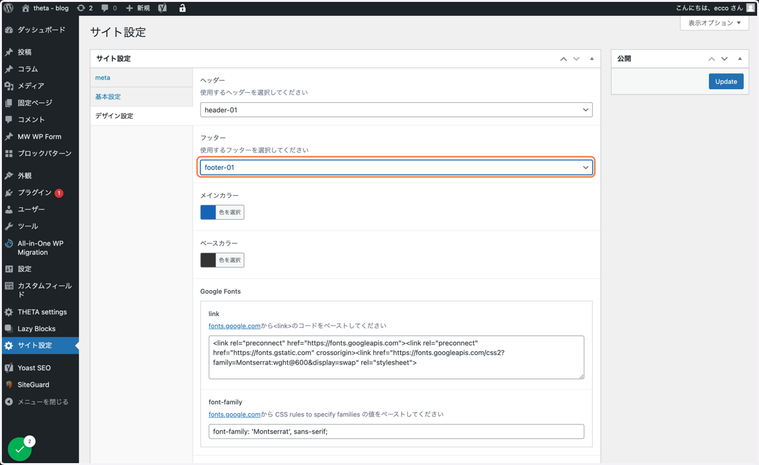
Task: Open the MW WP Form menu
Action: (39, 136)
